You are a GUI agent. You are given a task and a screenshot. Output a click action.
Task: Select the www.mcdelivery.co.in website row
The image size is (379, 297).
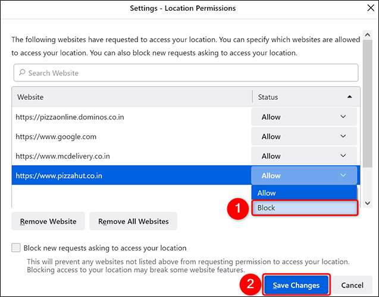click(131, 156)
